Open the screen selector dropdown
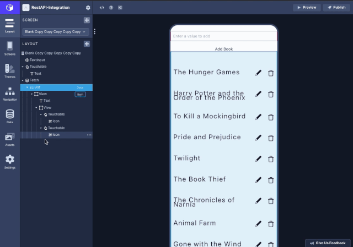353x247 pixels. 55,32
